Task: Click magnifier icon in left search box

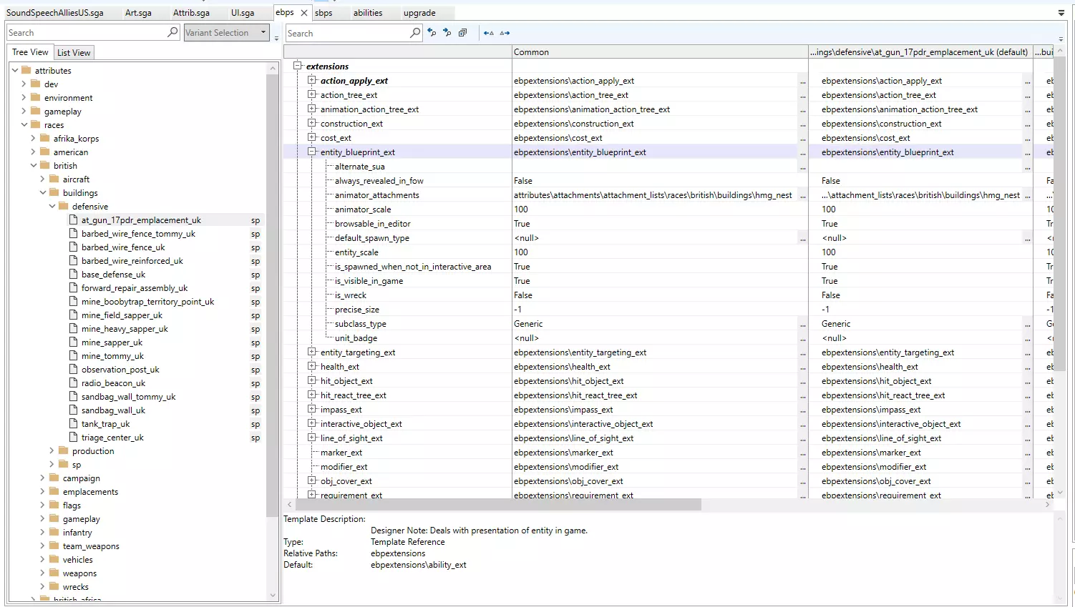Action: (x=172, y=32)
